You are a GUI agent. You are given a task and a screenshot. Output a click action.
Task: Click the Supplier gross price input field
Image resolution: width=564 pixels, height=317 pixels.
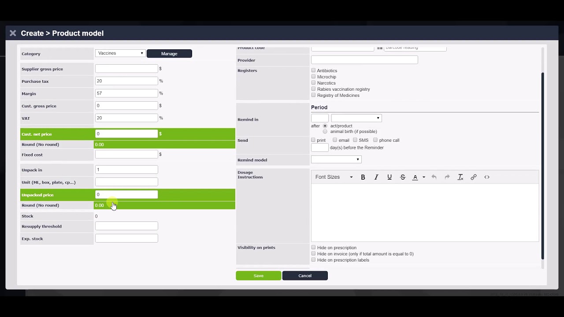pos(126,68)
